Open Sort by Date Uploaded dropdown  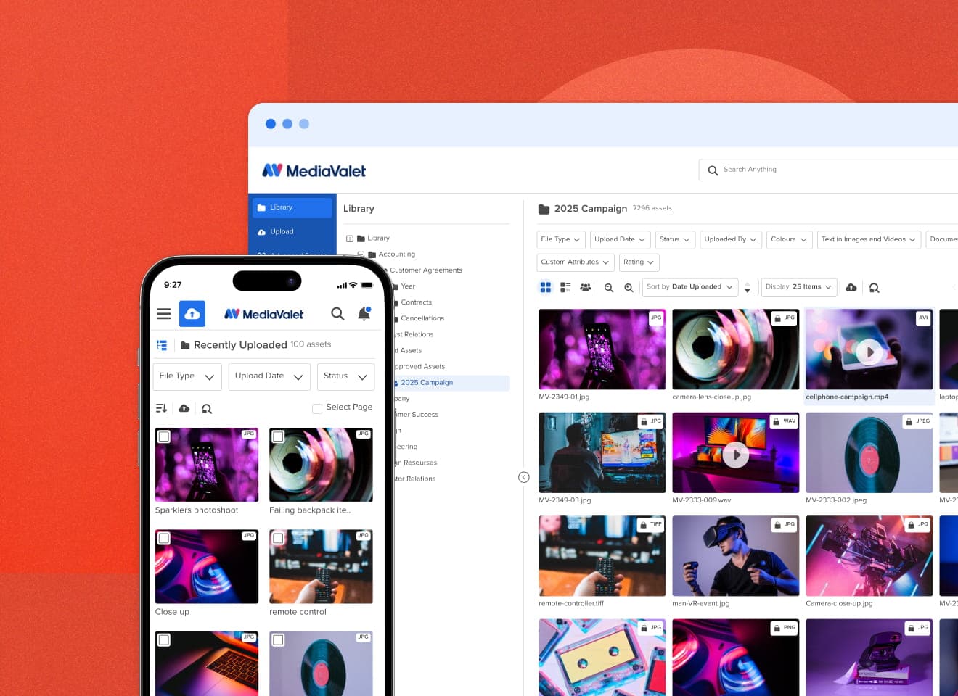pyautogui.click(x=689, y=287)
